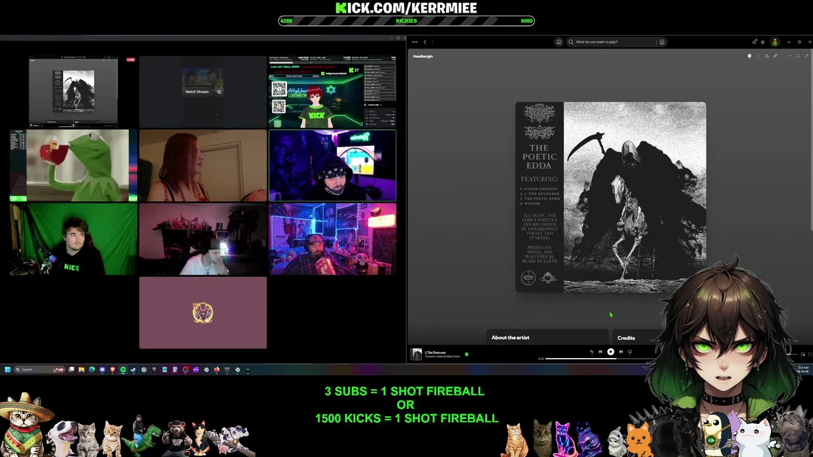The height and width of the screenshot is (457, 813).
Task: Select the pink avatar participant tile
Action: pos(203,313)
